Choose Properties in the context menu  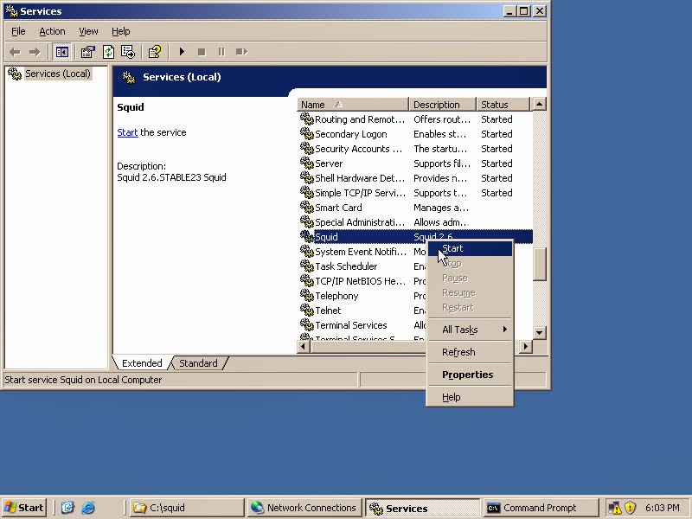[x=470, y=375]
